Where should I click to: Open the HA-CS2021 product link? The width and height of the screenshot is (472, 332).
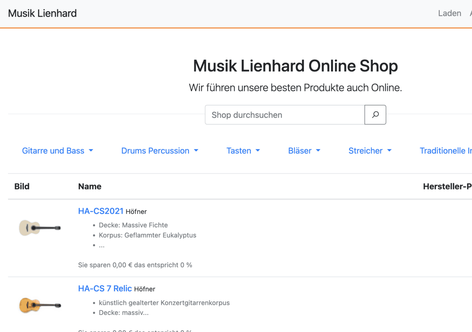pyautogui.click(x=101, y=211)
